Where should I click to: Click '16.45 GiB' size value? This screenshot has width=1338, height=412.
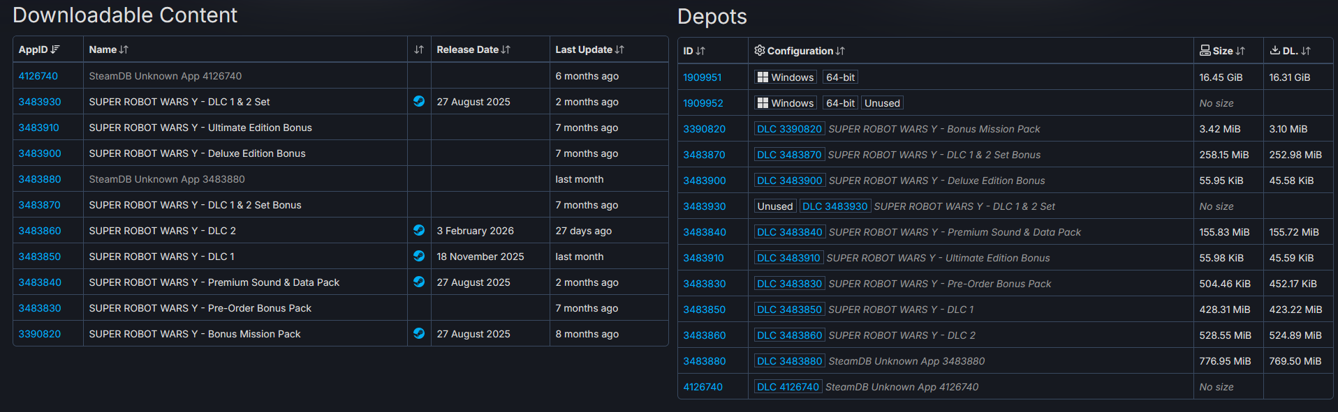(1221, 77)
